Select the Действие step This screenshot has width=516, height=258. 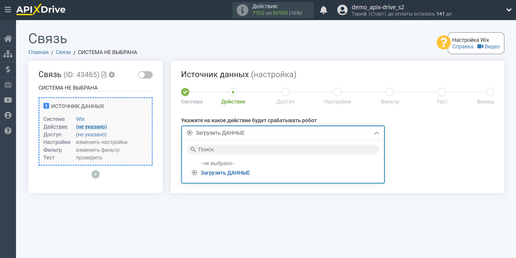[x=233, y=92]
